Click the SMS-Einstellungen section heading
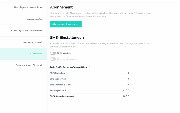Viewport: 180px width, 113px height. [x=67, y=38]
